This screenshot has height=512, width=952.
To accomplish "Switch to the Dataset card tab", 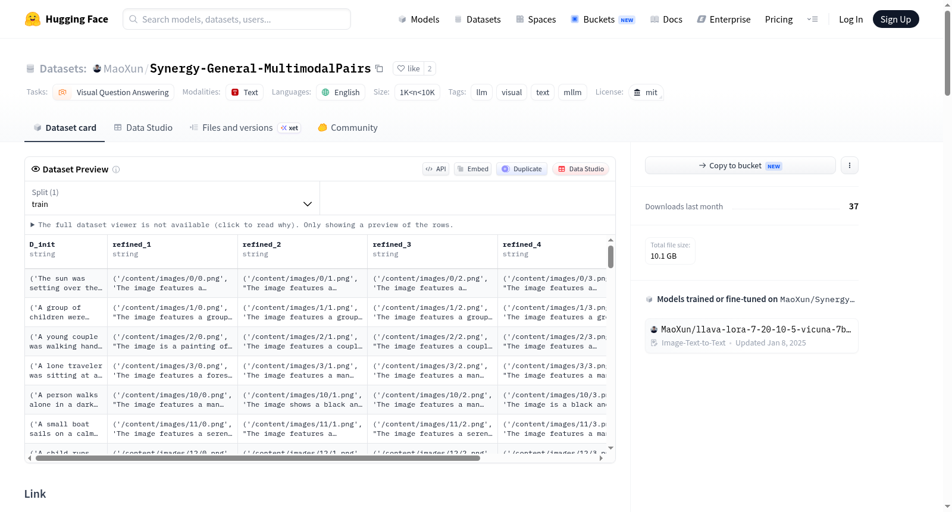I will point(65,128).
